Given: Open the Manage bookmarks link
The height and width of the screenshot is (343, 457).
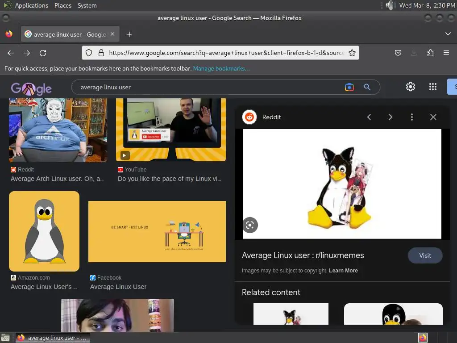Looking at the screenshot, I should tap(221, 68).
